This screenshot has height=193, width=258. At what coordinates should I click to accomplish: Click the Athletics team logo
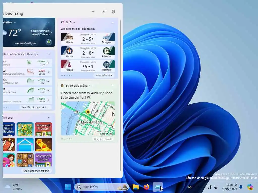coord(106,51)
